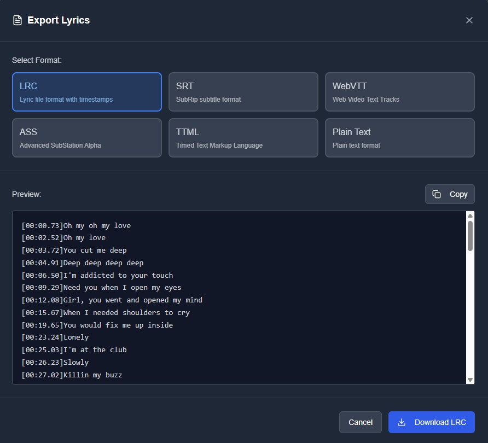488x443 pixels.
Task: Switch to the TTML format
Action: [243, 138]
